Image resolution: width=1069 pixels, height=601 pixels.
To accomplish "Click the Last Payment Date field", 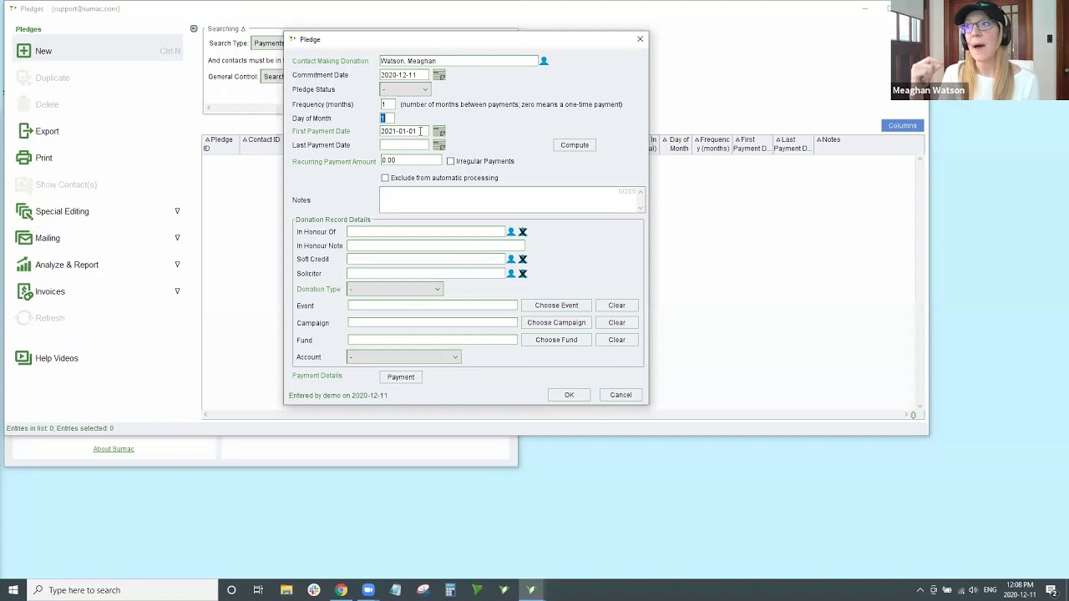I will click(x=405, y=145).
